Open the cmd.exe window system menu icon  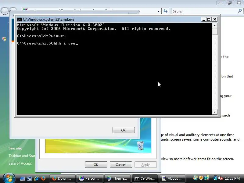coord(20,20)
